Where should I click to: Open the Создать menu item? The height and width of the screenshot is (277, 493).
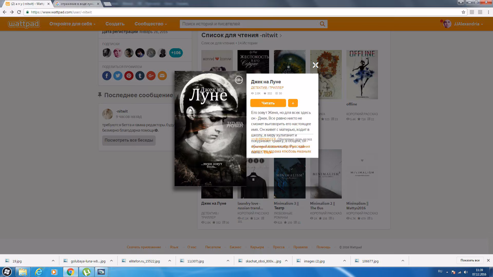point(115,24)
